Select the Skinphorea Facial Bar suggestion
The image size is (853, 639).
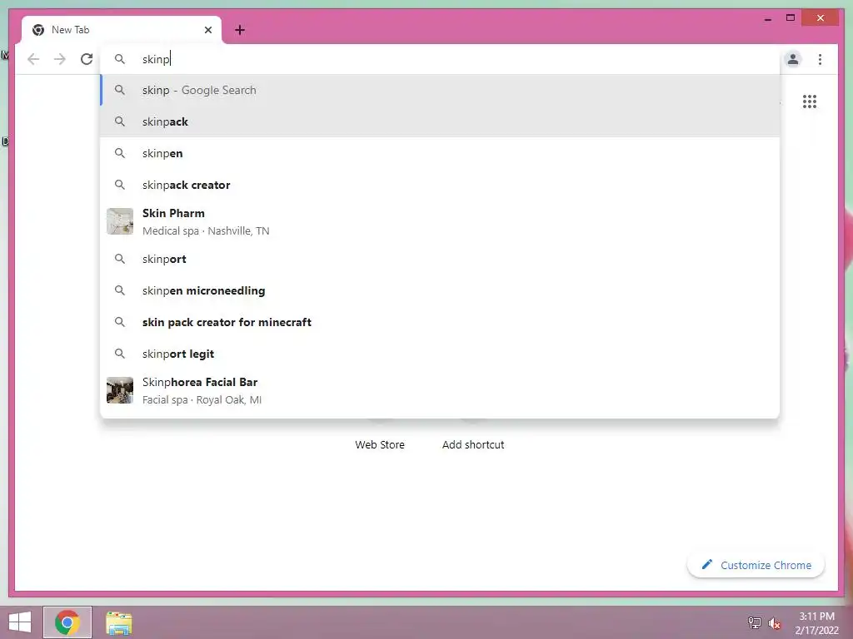(x=440, y=391)
